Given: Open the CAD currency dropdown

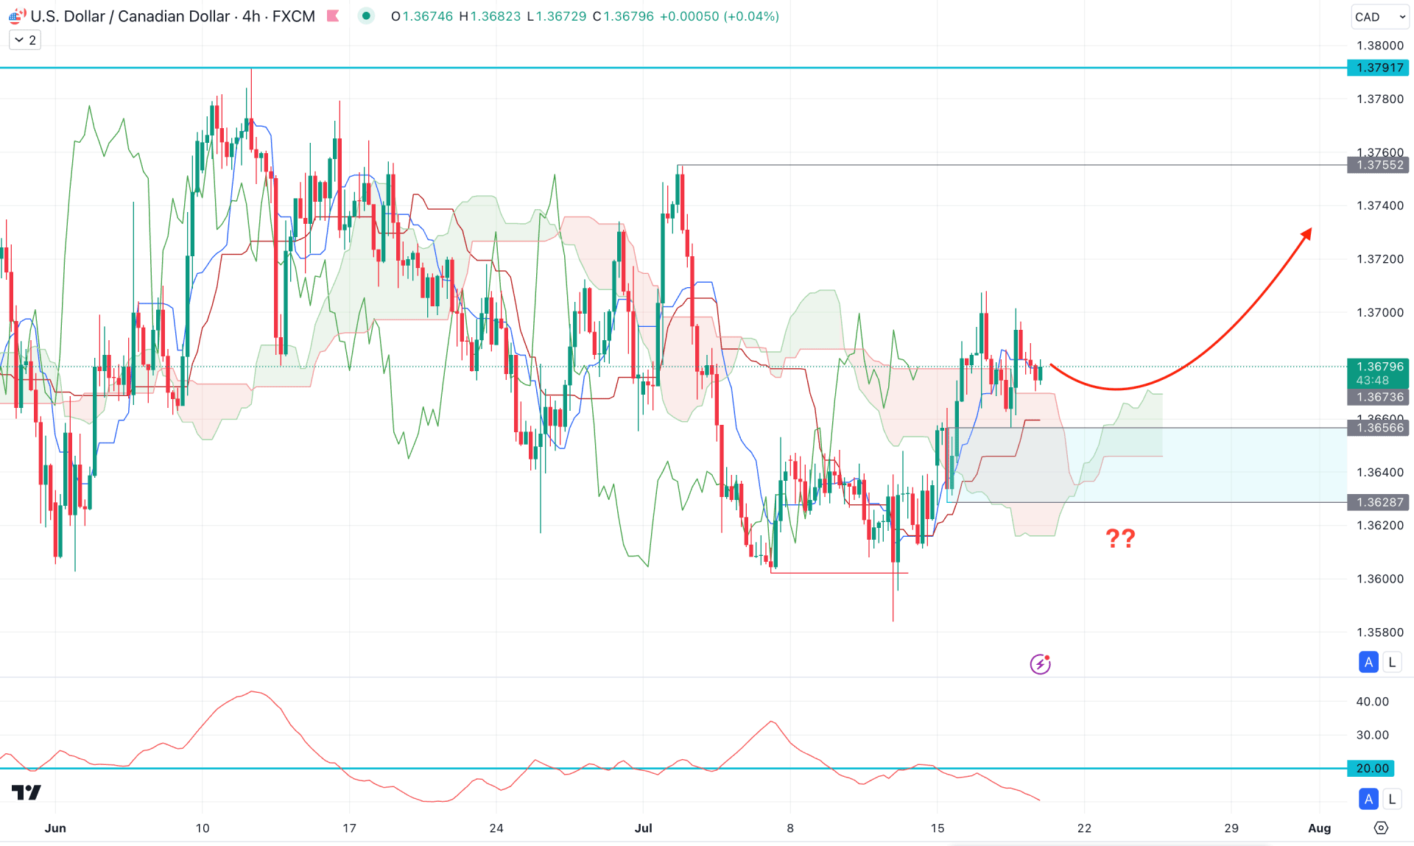Looking at the screenshot, I should pos(1379,17).
